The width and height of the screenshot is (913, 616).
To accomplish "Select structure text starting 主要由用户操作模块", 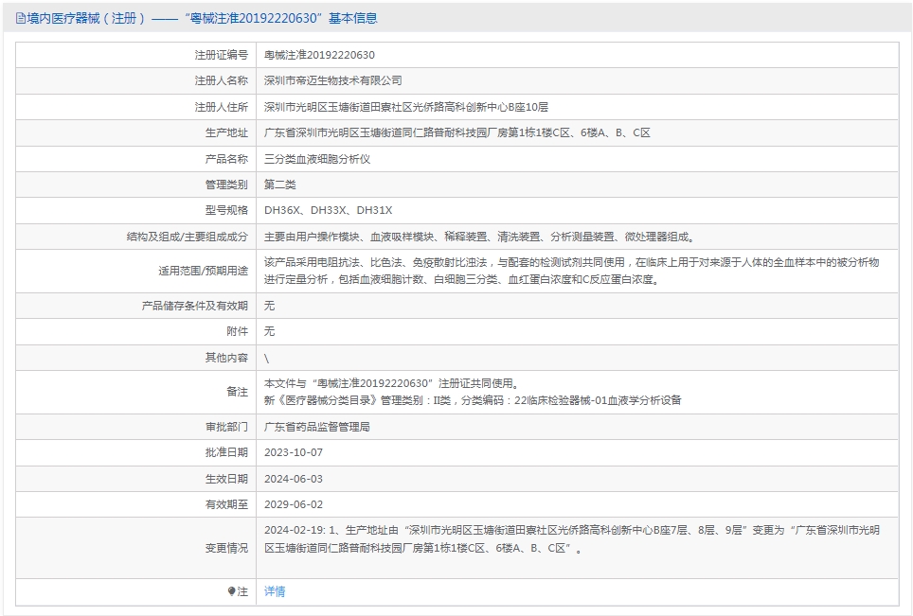I will [x=479, y=237].
